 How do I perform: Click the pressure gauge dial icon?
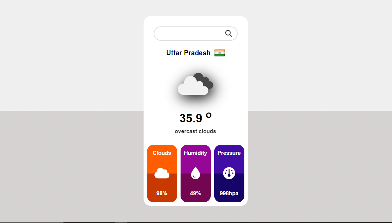coord(229,173)
